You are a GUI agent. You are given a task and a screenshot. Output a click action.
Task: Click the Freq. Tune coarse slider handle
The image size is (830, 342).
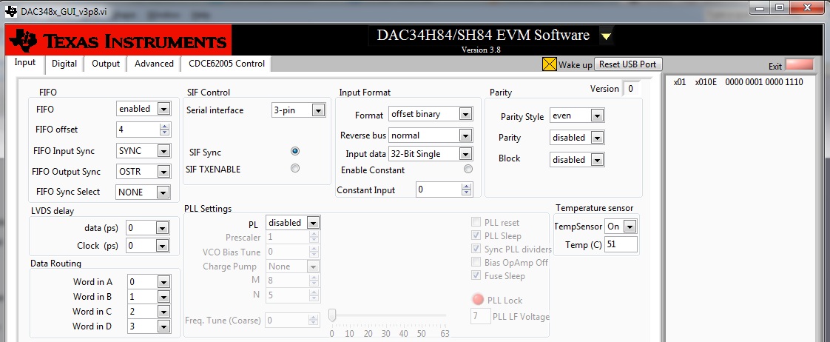(x=332, y=315)
